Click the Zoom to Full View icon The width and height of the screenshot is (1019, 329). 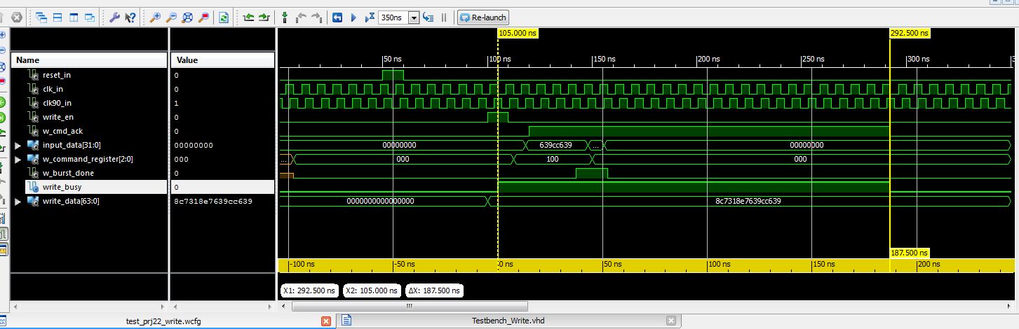[x=187, y=17]
